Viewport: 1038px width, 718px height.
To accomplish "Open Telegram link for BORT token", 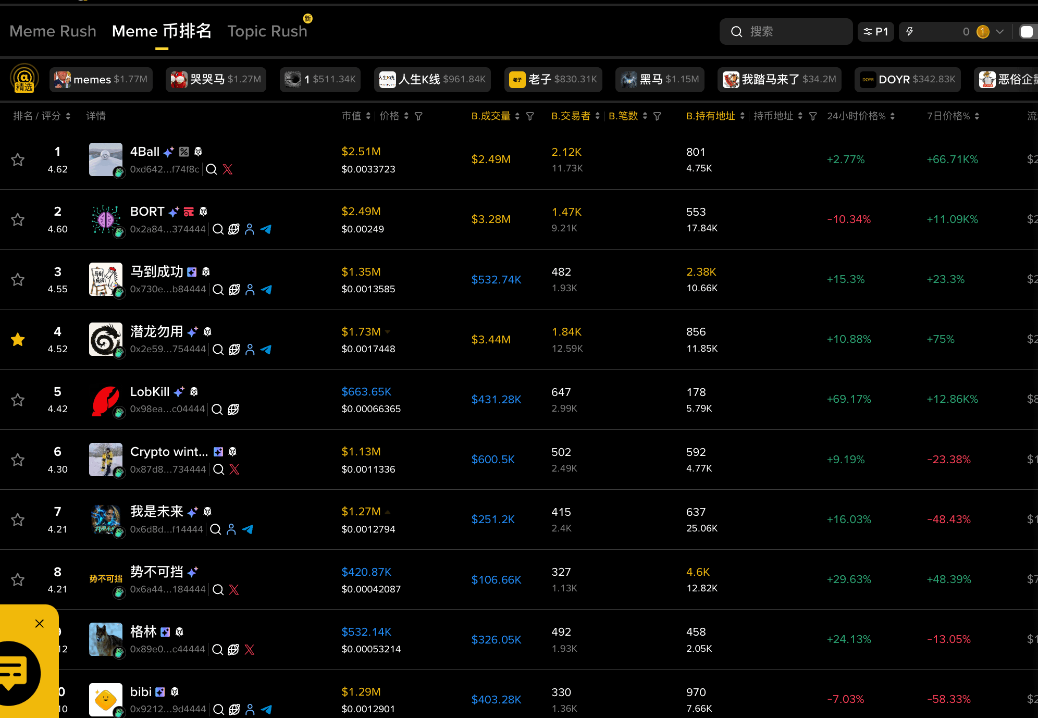I will tap(266, 229).
